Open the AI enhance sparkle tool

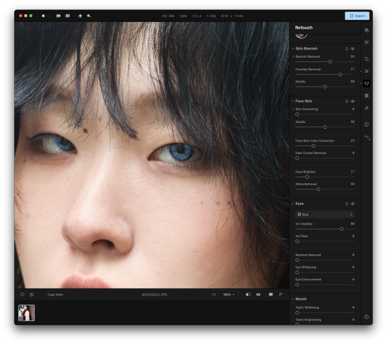coord(367,108)
